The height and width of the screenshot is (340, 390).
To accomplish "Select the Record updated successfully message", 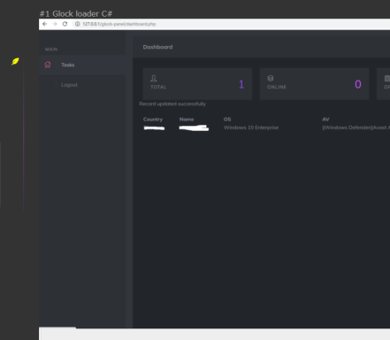I will pos(172,104).
